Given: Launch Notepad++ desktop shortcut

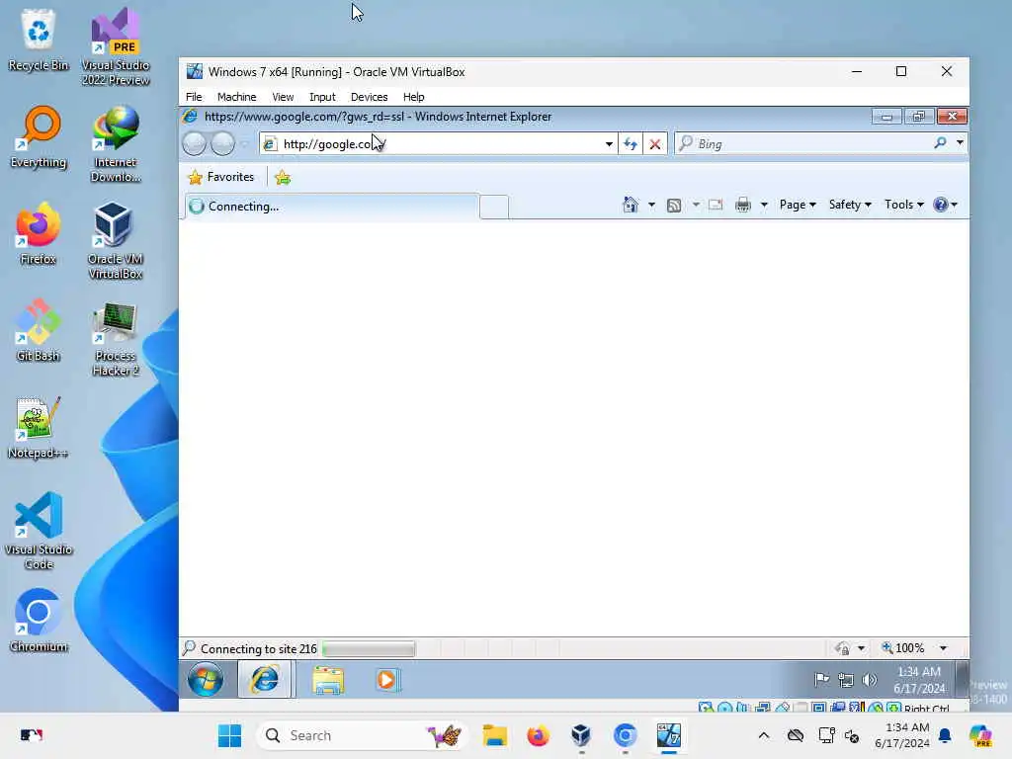Looking at the screenshot, I should click(x=39, y=427).
